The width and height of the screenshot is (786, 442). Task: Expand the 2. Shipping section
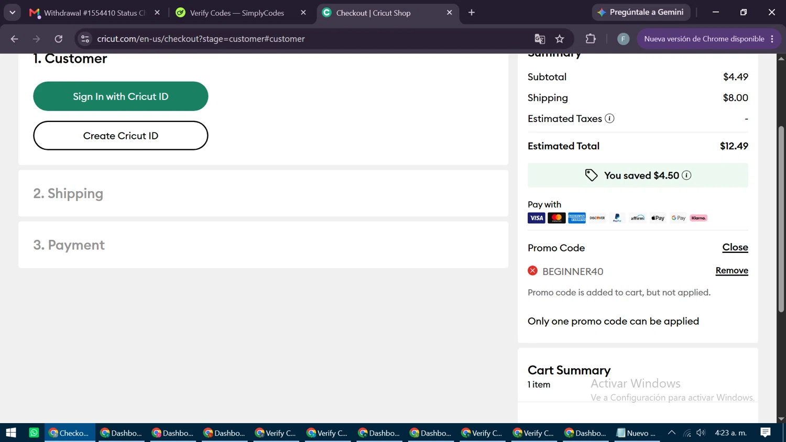point(263,193)
